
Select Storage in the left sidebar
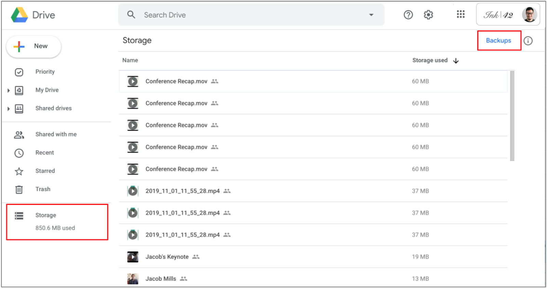coord(46,215)
